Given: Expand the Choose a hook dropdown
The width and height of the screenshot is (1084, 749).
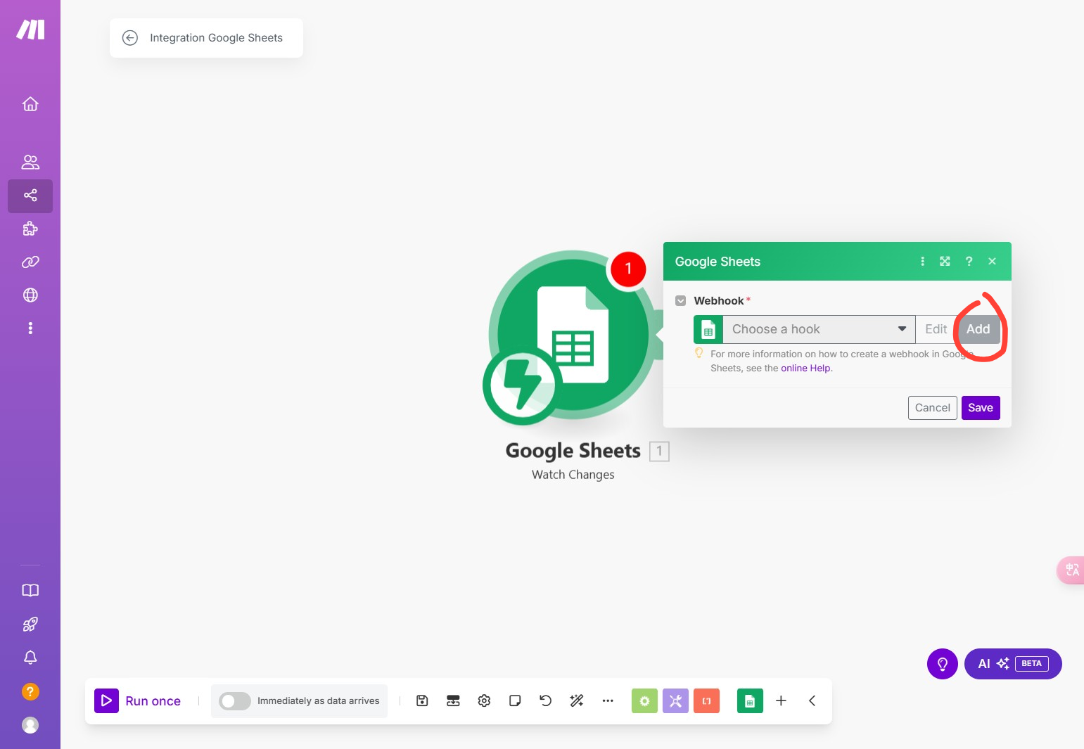Looking at the screenshot, I should point(819,329).
